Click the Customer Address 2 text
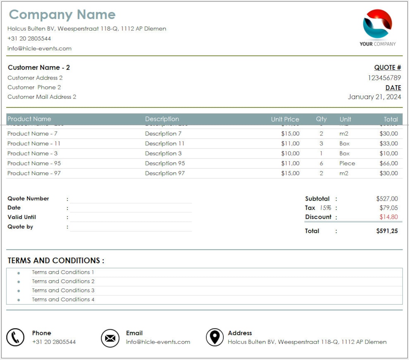This screenshot has height=360, width=409. [x=35, y=78]
